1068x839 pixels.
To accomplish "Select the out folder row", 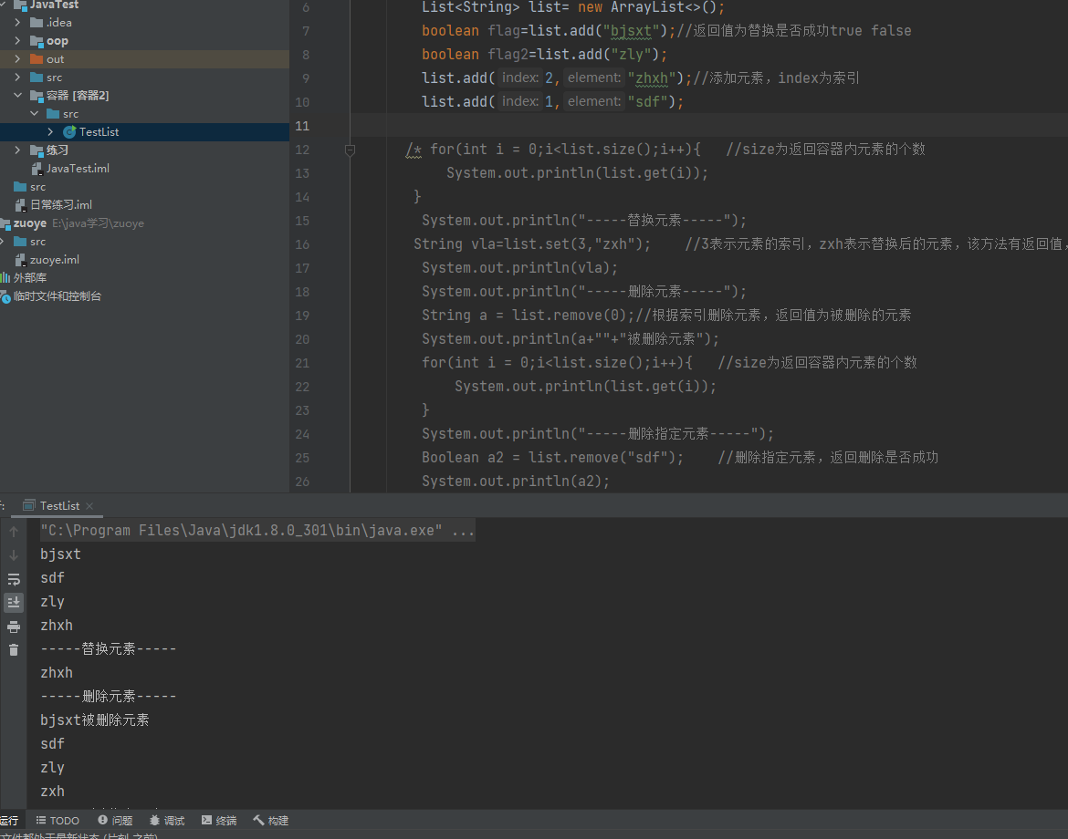I will coord(144,59).
